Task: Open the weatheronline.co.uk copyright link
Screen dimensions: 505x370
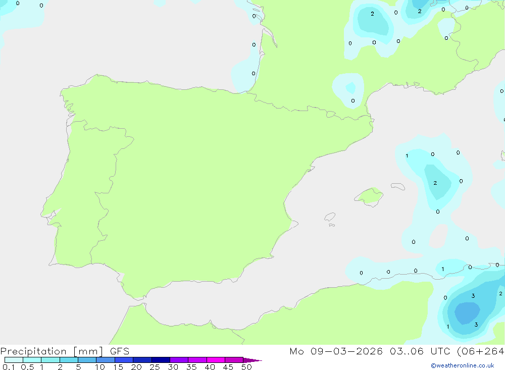Action: [x=463, y=365]
